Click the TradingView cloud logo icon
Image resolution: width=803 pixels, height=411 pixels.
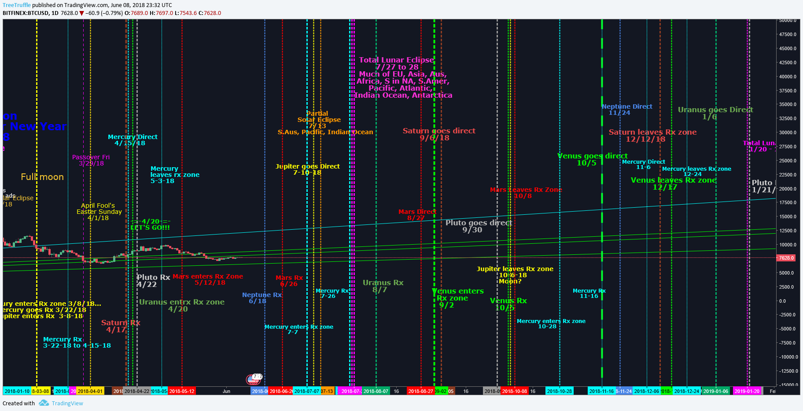(44, 403)
